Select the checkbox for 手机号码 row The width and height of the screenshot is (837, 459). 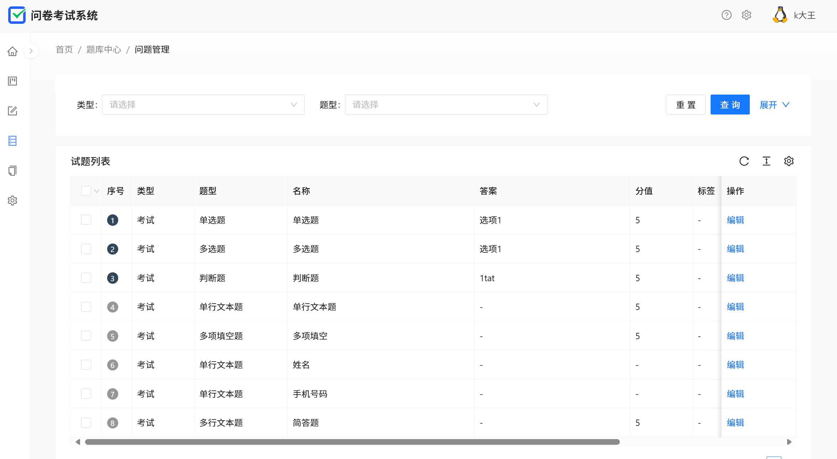click(86, 394)
